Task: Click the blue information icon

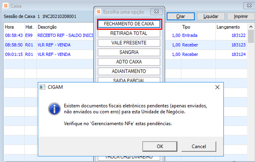Action: click(54, 109)
